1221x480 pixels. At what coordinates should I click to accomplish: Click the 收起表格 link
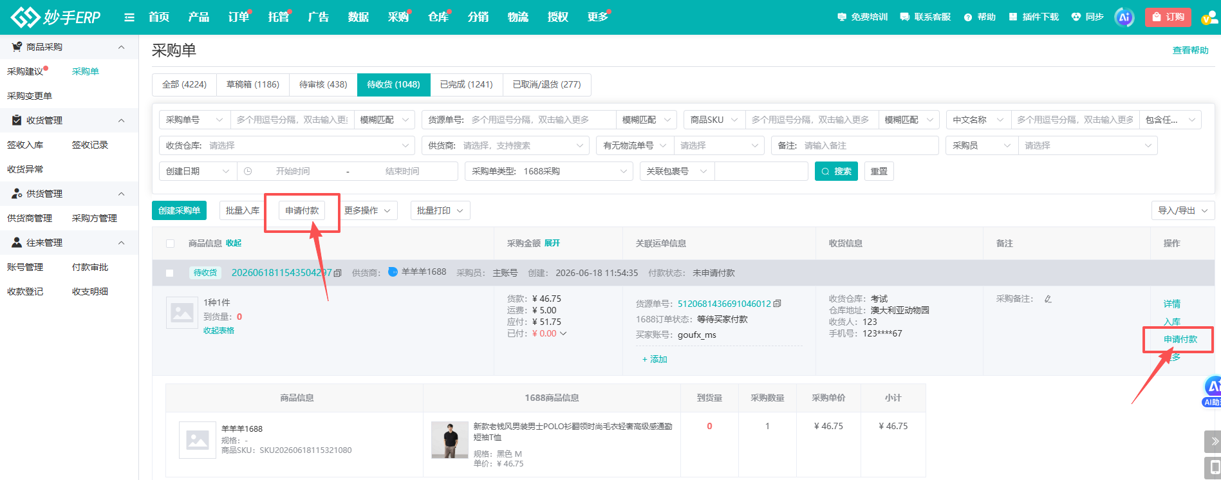pos(219,330)
